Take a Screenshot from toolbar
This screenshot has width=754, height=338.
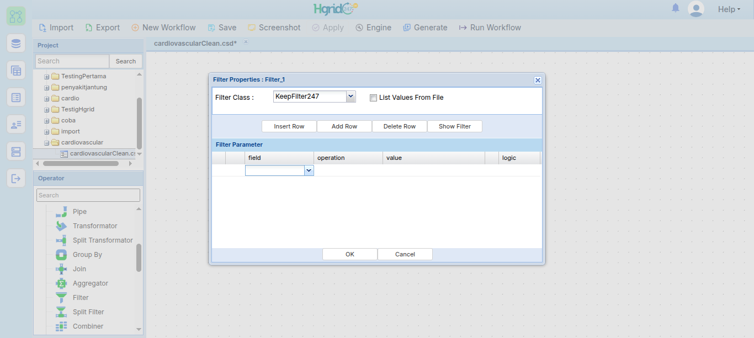point(274,28)
